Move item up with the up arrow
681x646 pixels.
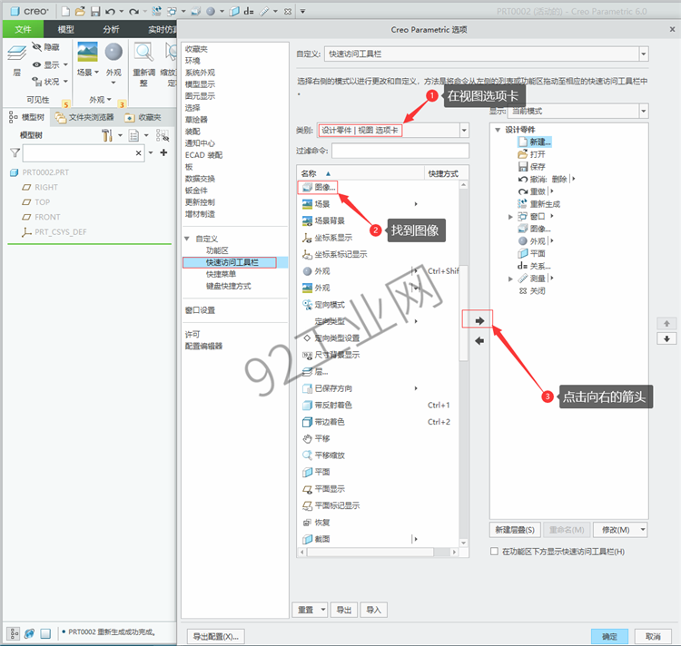click(x=666, y=323)
